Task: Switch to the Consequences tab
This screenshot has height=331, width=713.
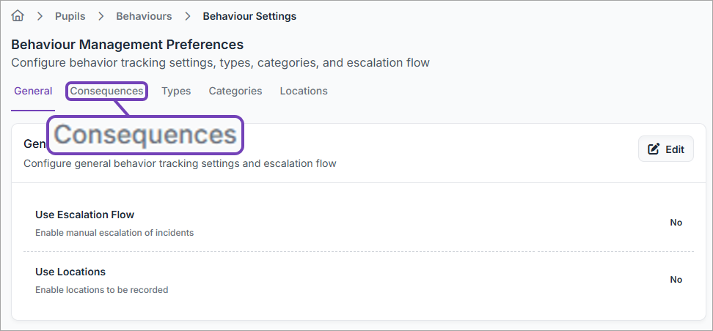Action: tap(107, 91)
